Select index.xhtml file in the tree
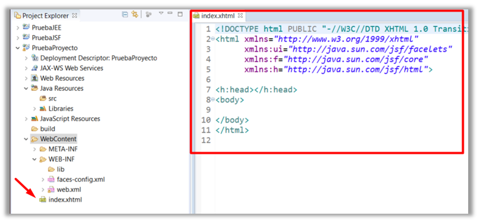This screenshot has width=478, height=224. click(65, 200)
